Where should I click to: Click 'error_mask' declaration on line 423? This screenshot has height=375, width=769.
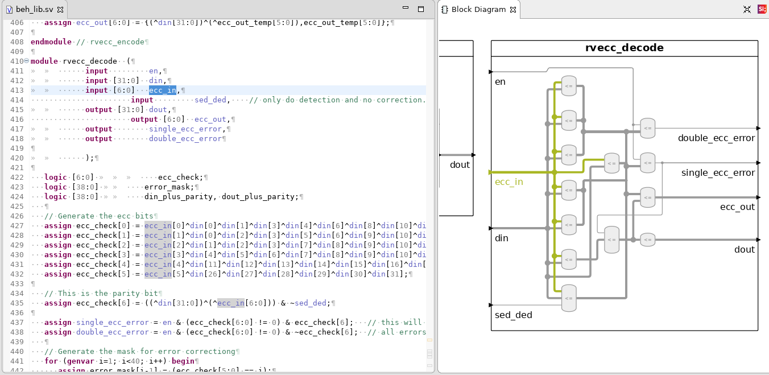point(167,187)
